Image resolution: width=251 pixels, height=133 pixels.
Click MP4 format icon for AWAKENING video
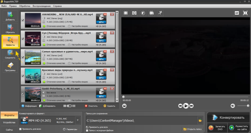tap(101, 19)
